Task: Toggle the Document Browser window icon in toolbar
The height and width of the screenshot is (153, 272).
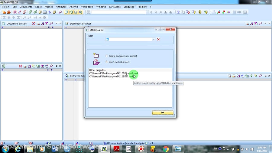Action: [x=76, y=12]
